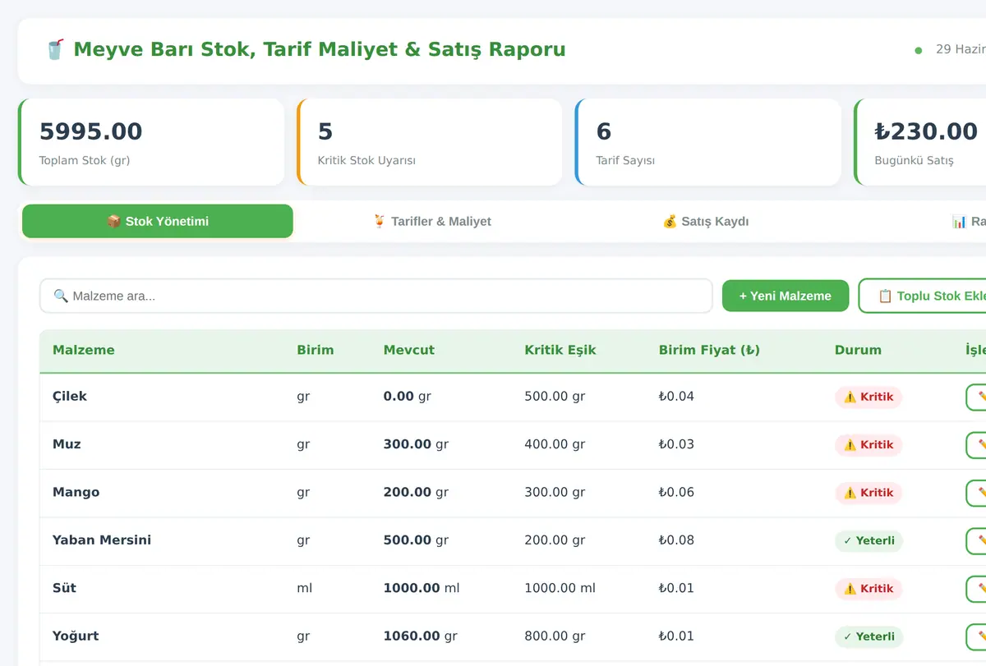Click the 1000.00 ml Kritik Eşik value for Süt
The image size is (986, 666).
(560, 588)
